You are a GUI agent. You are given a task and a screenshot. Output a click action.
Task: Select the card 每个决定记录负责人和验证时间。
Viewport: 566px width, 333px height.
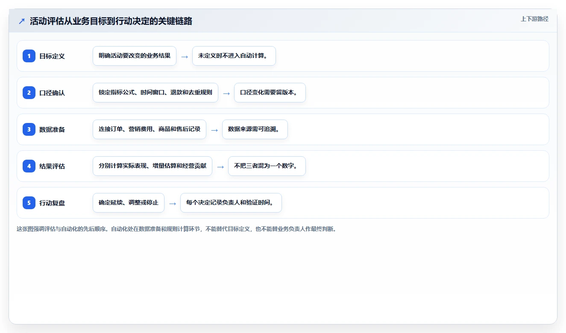point(231,203)
